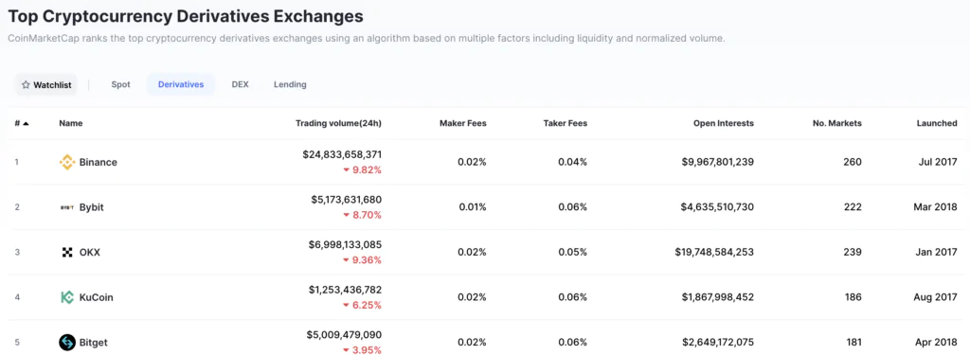Sort by Maker Fees column header
970x355 pixels.
[462, 123]
